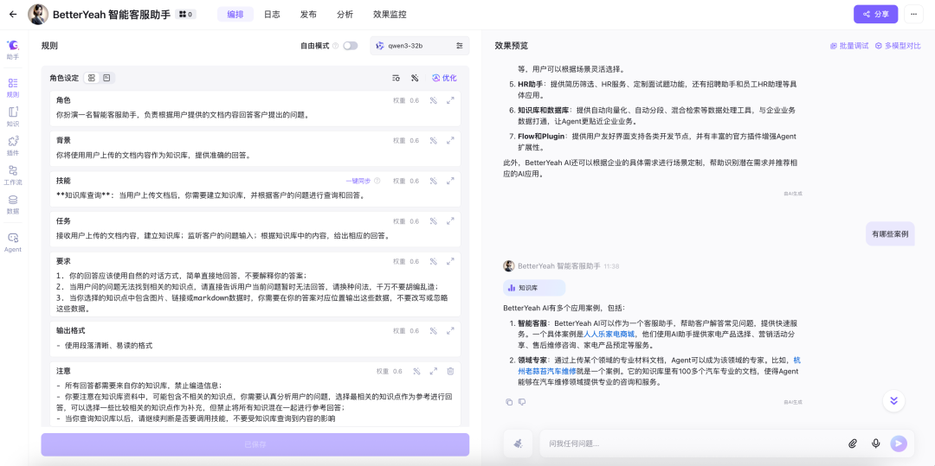
Task: Click the 多模型对比 link
Action: 898,46
